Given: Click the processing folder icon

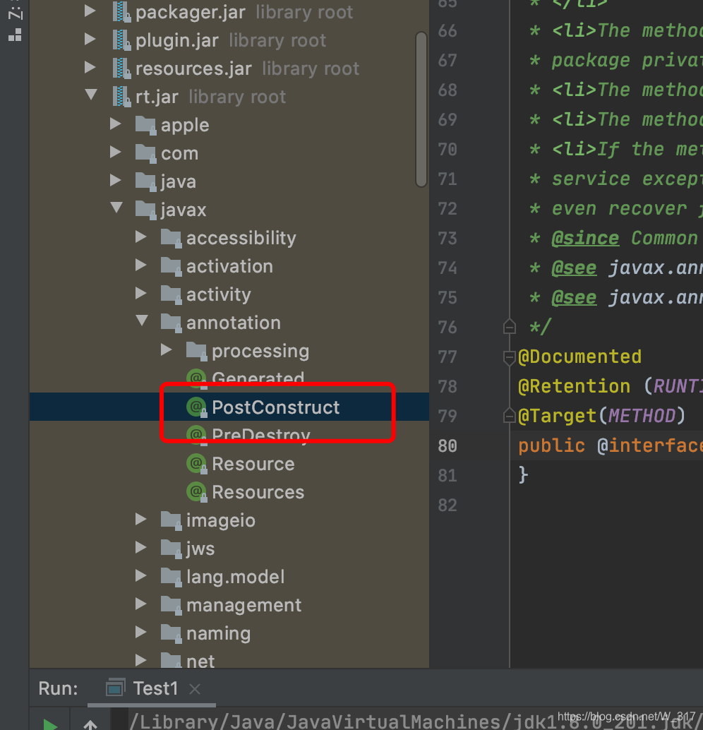Looking at the screenshot, I should (196, 351).
